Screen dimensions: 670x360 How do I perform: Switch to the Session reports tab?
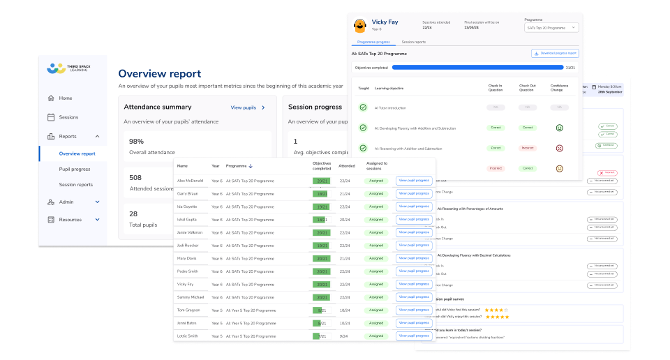coord(414,42)
